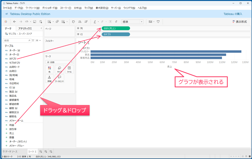
Task: Sort bars ascending with toolbar icon
Action: click(80, 22)
